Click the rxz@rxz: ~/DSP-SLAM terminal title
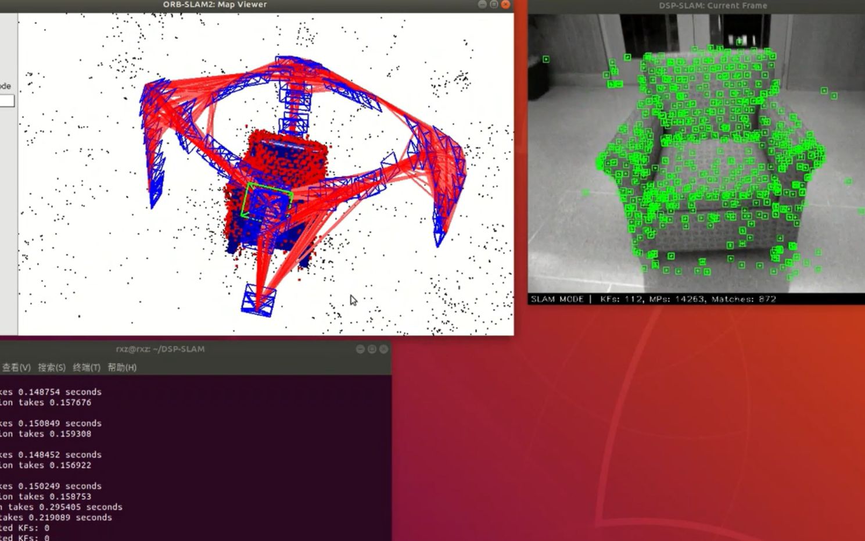This screenshot has height=541, width=865. pos(160,349)
